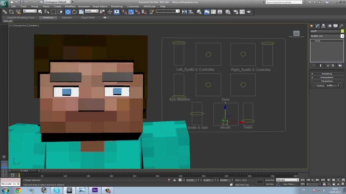Click Play Animation button
Image resolution: width=346 pixels, height=194 pixels.
coord(313,180)
